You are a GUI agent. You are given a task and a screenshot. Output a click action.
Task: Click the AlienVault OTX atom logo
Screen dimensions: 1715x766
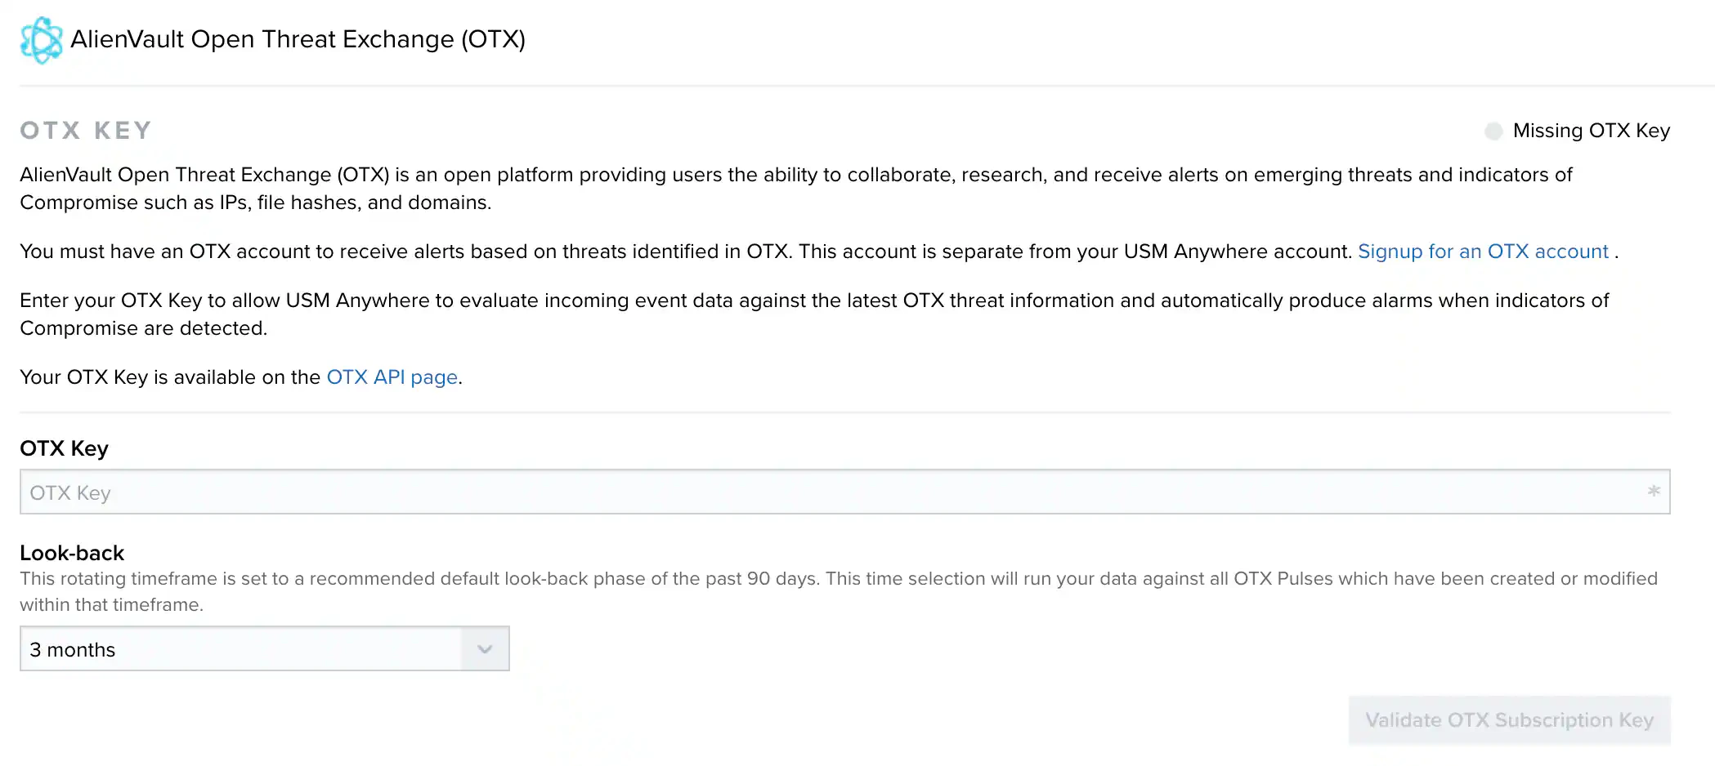pyautogui.click(x=41, y=40)
